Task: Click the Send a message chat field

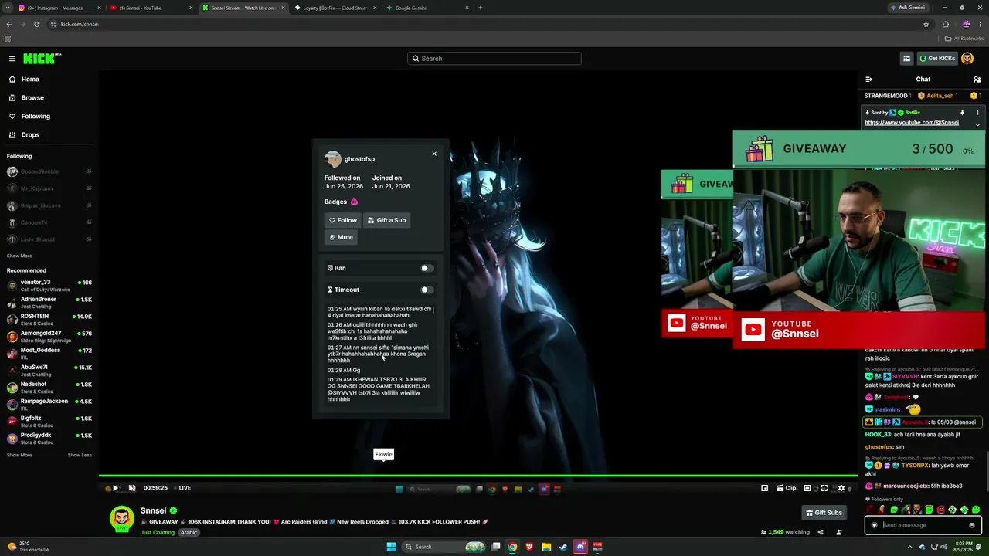Action: (923, 525)
